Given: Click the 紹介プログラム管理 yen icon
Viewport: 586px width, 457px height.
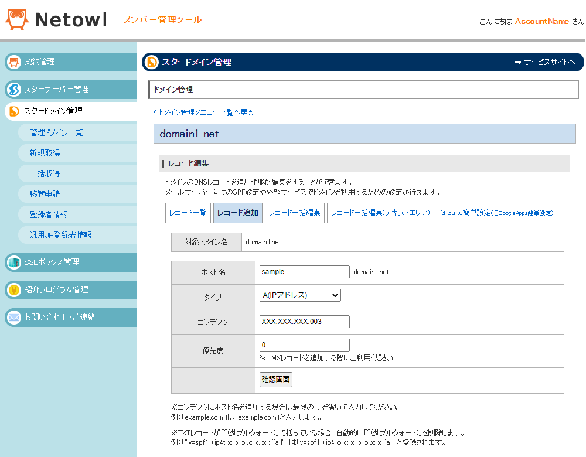Looking at the screenshot, I should 13,290.
